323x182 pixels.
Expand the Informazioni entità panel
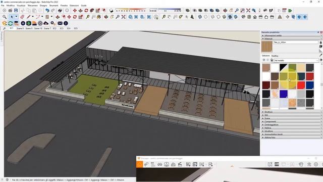pyautogui.click(x=291, y=35)
